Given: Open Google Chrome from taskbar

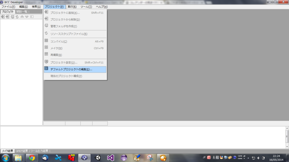Looking at the screenshot, I should pos(32,158).
